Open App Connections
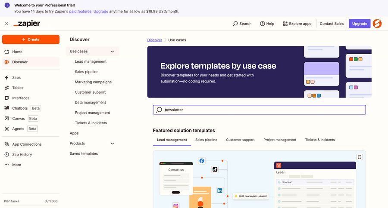The width and height of the screenshot is (388, 208). coord(31,144)
